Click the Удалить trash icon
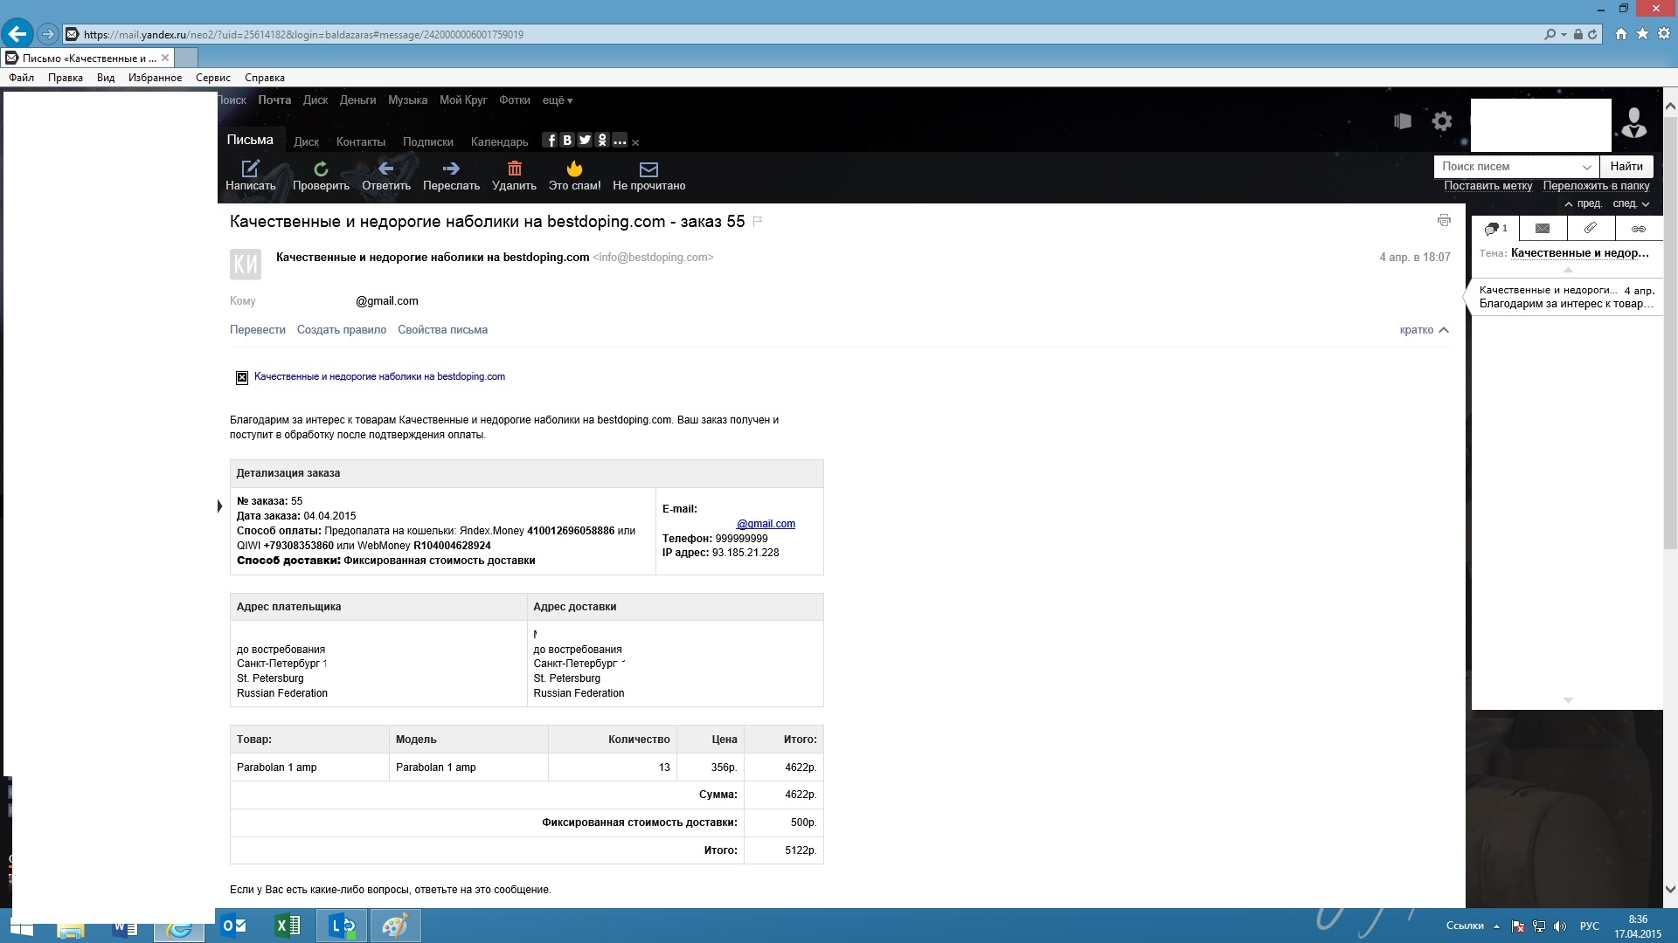1678x943 pixels. coord(514,169)
